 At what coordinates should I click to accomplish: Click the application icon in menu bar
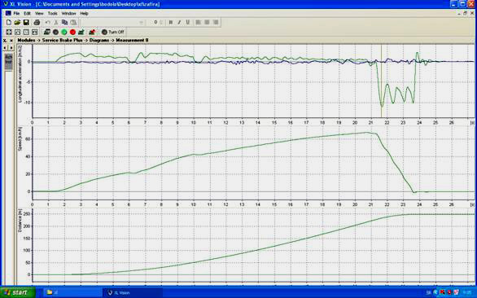tap(8, 13)
